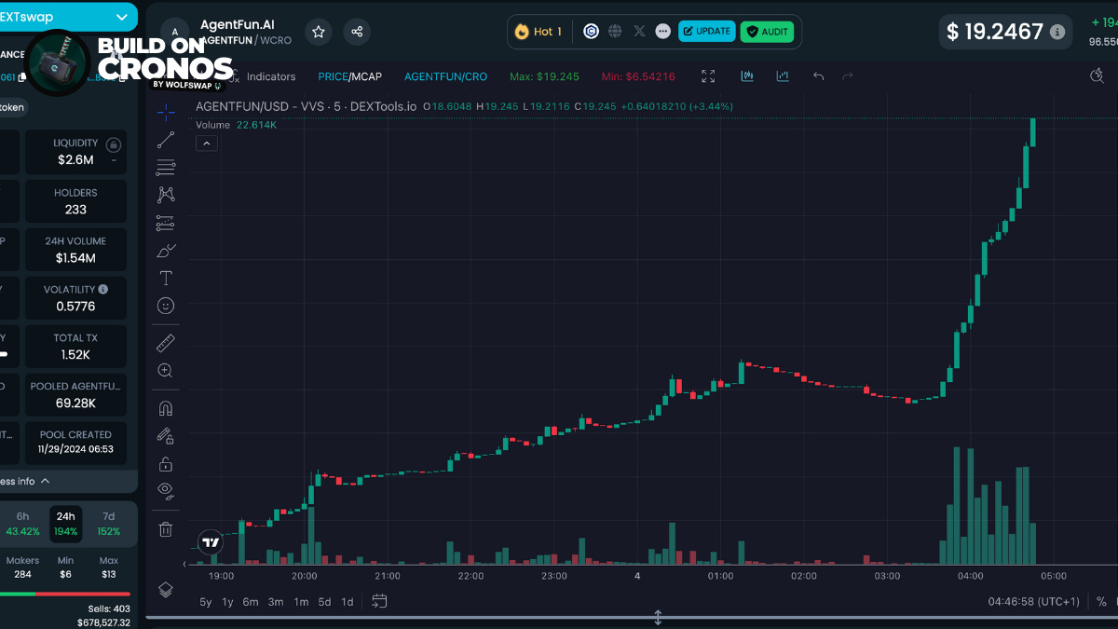Open the object tree layers icon
The width and height of the screenshot is (1118, 629).
[166, 589]
